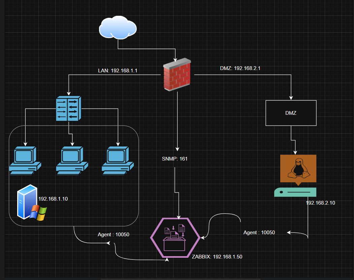
Task: Select Agent : 10050 label near LAN group
Action: 114,235
